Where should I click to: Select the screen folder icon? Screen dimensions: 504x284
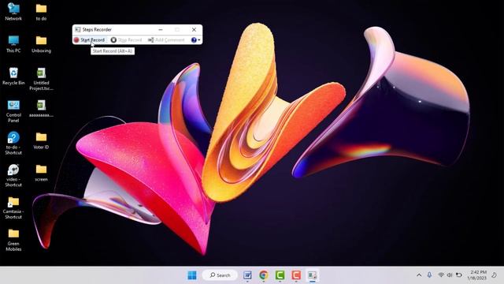point(41,173)
